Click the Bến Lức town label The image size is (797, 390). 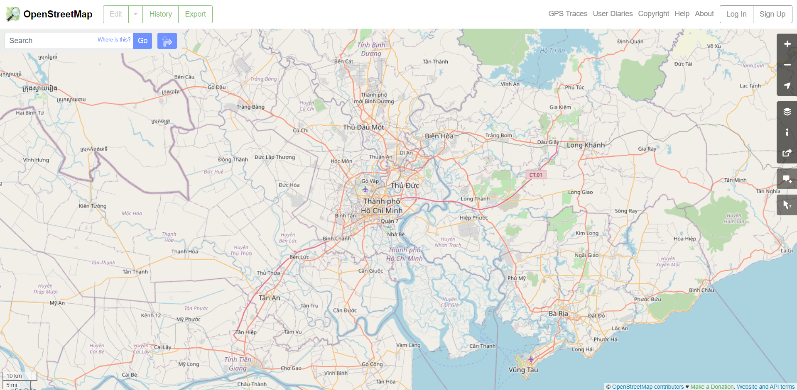299,257
